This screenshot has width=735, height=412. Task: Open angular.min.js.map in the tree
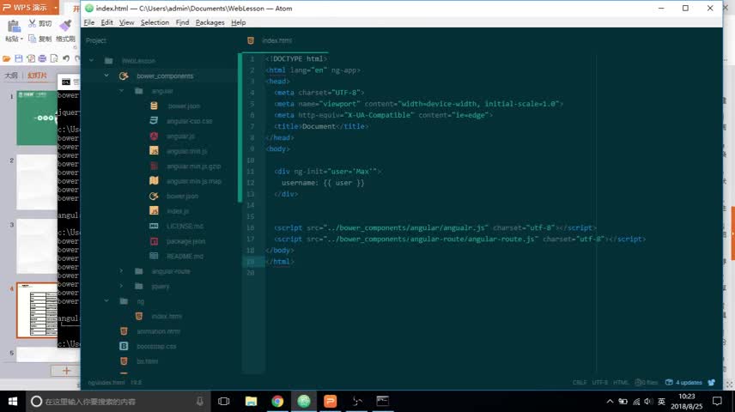[x=194, y=181]
